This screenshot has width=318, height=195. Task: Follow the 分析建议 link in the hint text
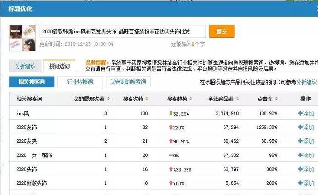coord(306,82)
